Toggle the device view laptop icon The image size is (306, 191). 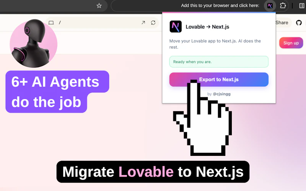[51, 23]
